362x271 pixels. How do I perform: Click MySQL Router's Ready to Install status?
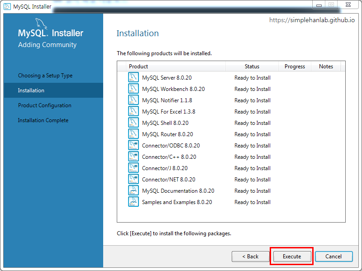[x=252, y=134]
